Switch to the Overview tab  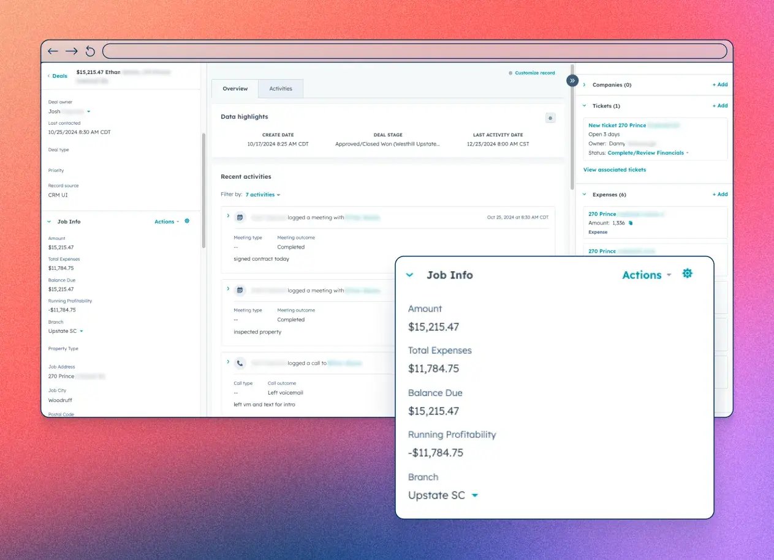(x=235, y=89)
